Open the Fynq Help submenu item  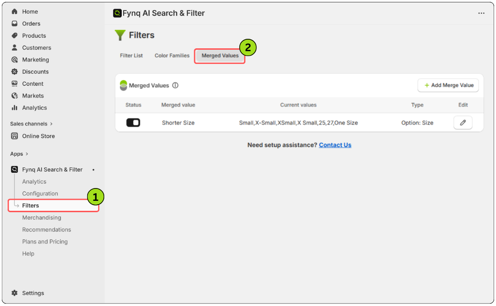tap(28, 254)
